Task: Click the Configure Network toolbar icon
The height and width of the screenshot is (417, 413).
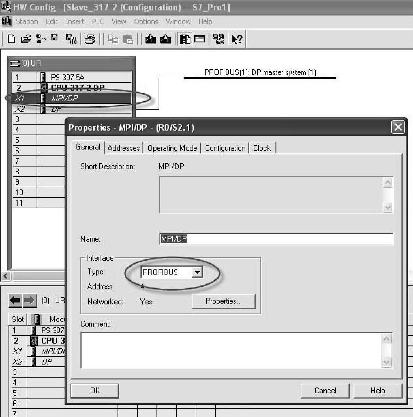Action: pyautogui.click(x=219, y=39)
